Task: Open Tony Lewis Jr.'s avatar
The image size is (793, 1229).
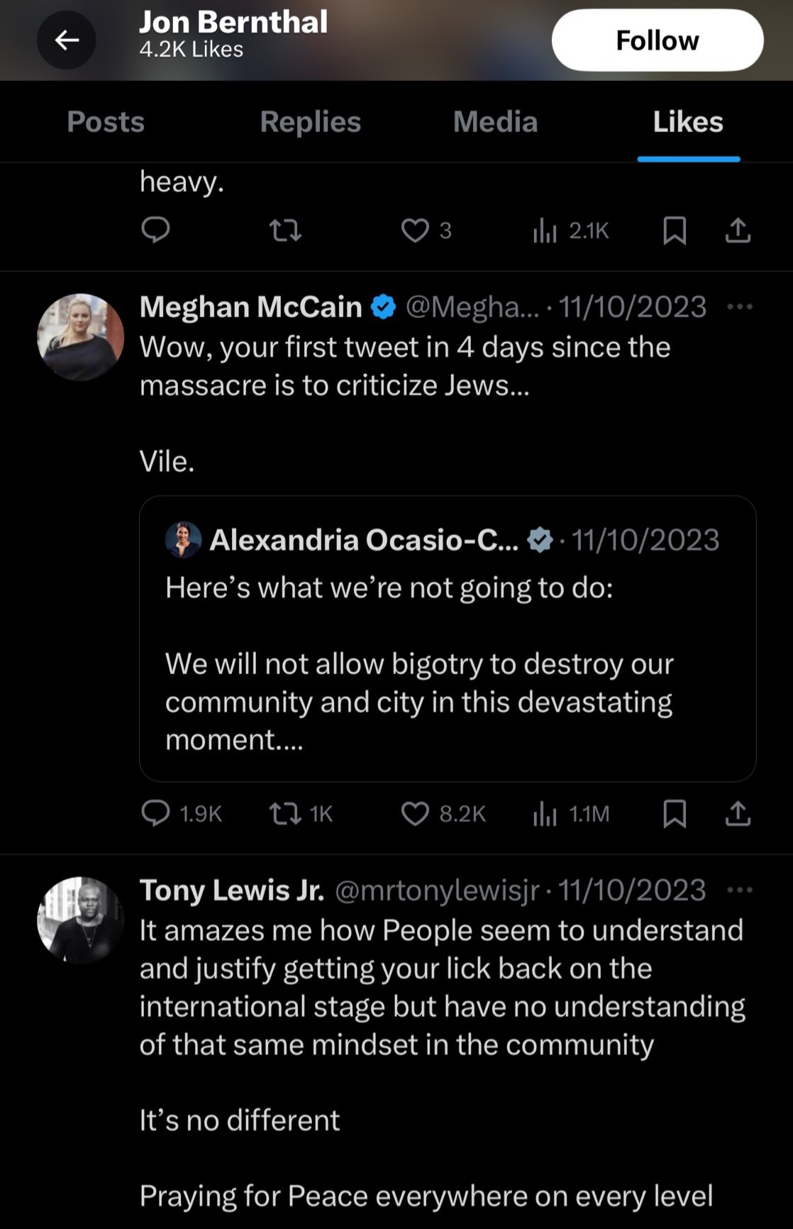Action: (x=80, y=920)
